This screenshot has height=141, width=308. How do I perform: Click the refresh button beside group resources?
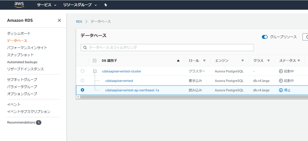[305, 37]
